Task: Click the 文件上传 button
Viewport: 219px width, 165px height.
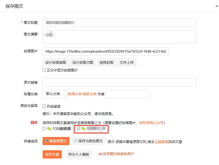Action: tap(127, 62)
